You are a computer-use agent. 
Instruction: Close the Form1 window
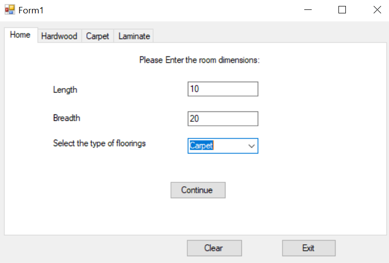(x=377, y=10)
